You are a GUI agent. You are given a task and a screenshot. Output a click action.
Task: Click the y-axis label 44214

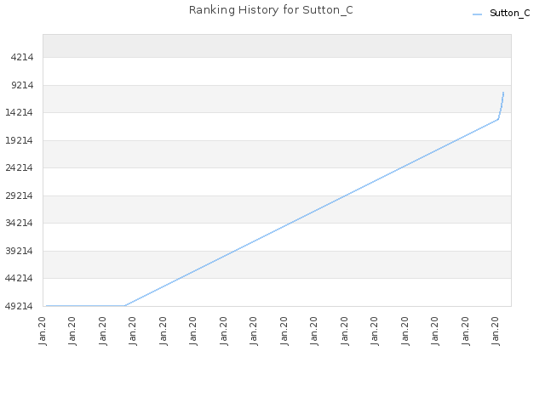tap(19, 278)
